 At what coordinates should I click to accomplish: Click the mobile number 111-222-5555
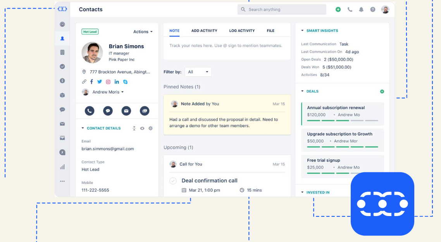95,190
